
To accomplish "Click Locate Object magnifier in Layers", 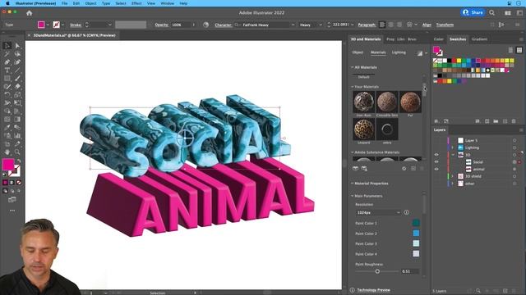I will (478, 291).
